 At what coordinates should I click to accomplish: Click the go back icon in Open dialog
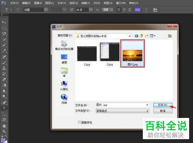[x=137, y=36]
